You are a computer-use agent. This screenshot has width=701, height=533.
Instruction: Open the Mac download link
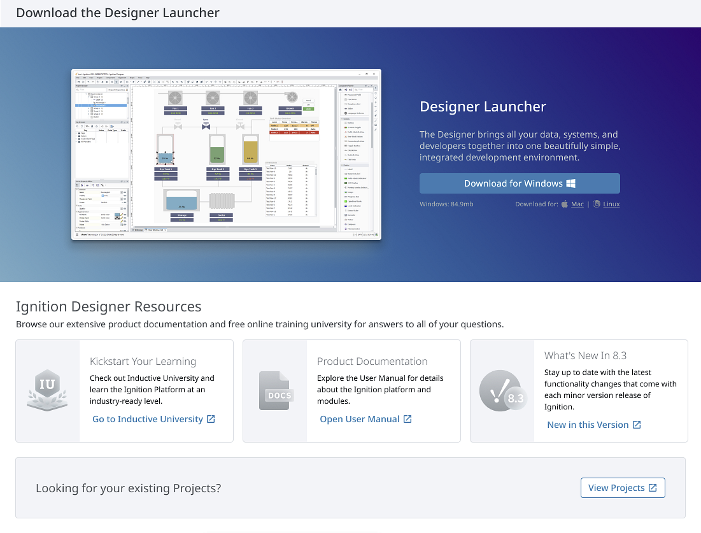577,204
